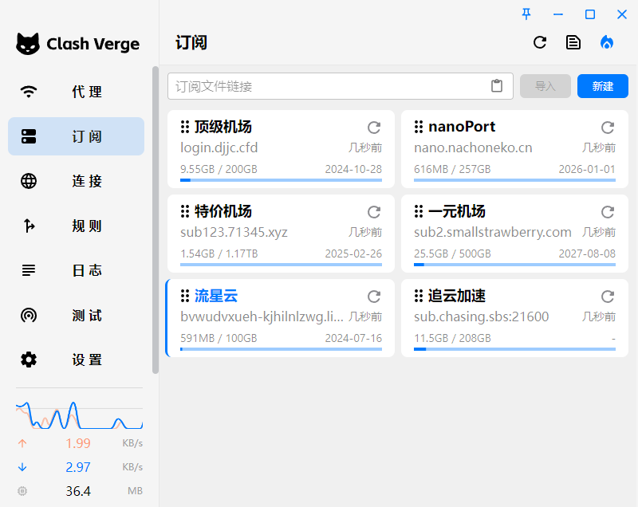The height and width of the screenshot is (507, 638).
Task: Click the 2024-07-16 expiry date
Action: [x=353, y=338]
